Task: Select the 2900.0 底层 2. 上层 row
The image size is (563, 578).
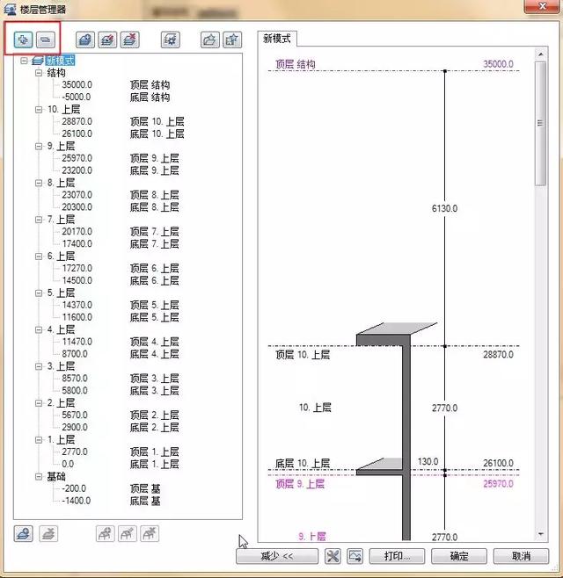Action: click(x=121, y=427)
